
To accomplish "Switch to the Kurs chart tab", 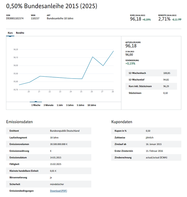I will [x=10, y=33].
